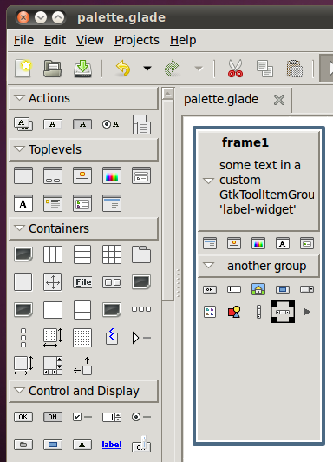This screenshot has height=462, width=333.
Task: Select the About Dialog toplevel widget
Action: pyautogui.click(x=82, y=175)
